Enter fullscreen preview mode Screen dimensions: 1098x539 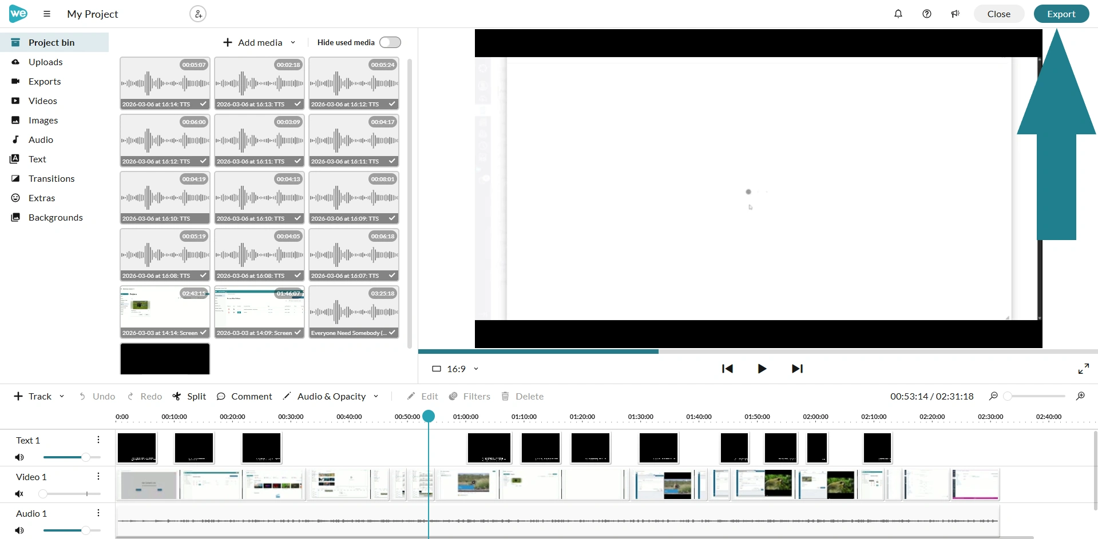pos(1084,369)
